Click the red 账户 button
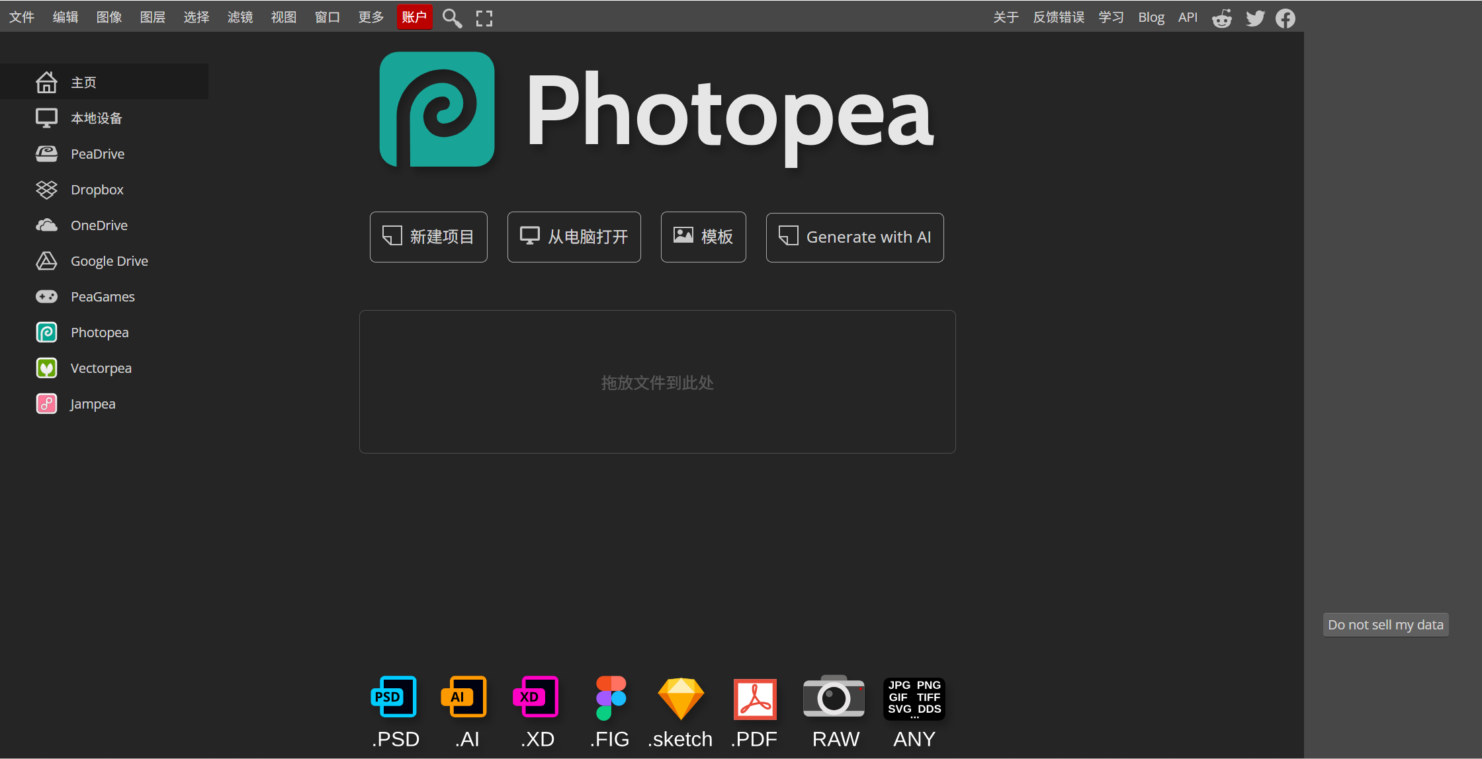Image resolution: width=1482 pixels, height=759 pixels. point(414,17)
